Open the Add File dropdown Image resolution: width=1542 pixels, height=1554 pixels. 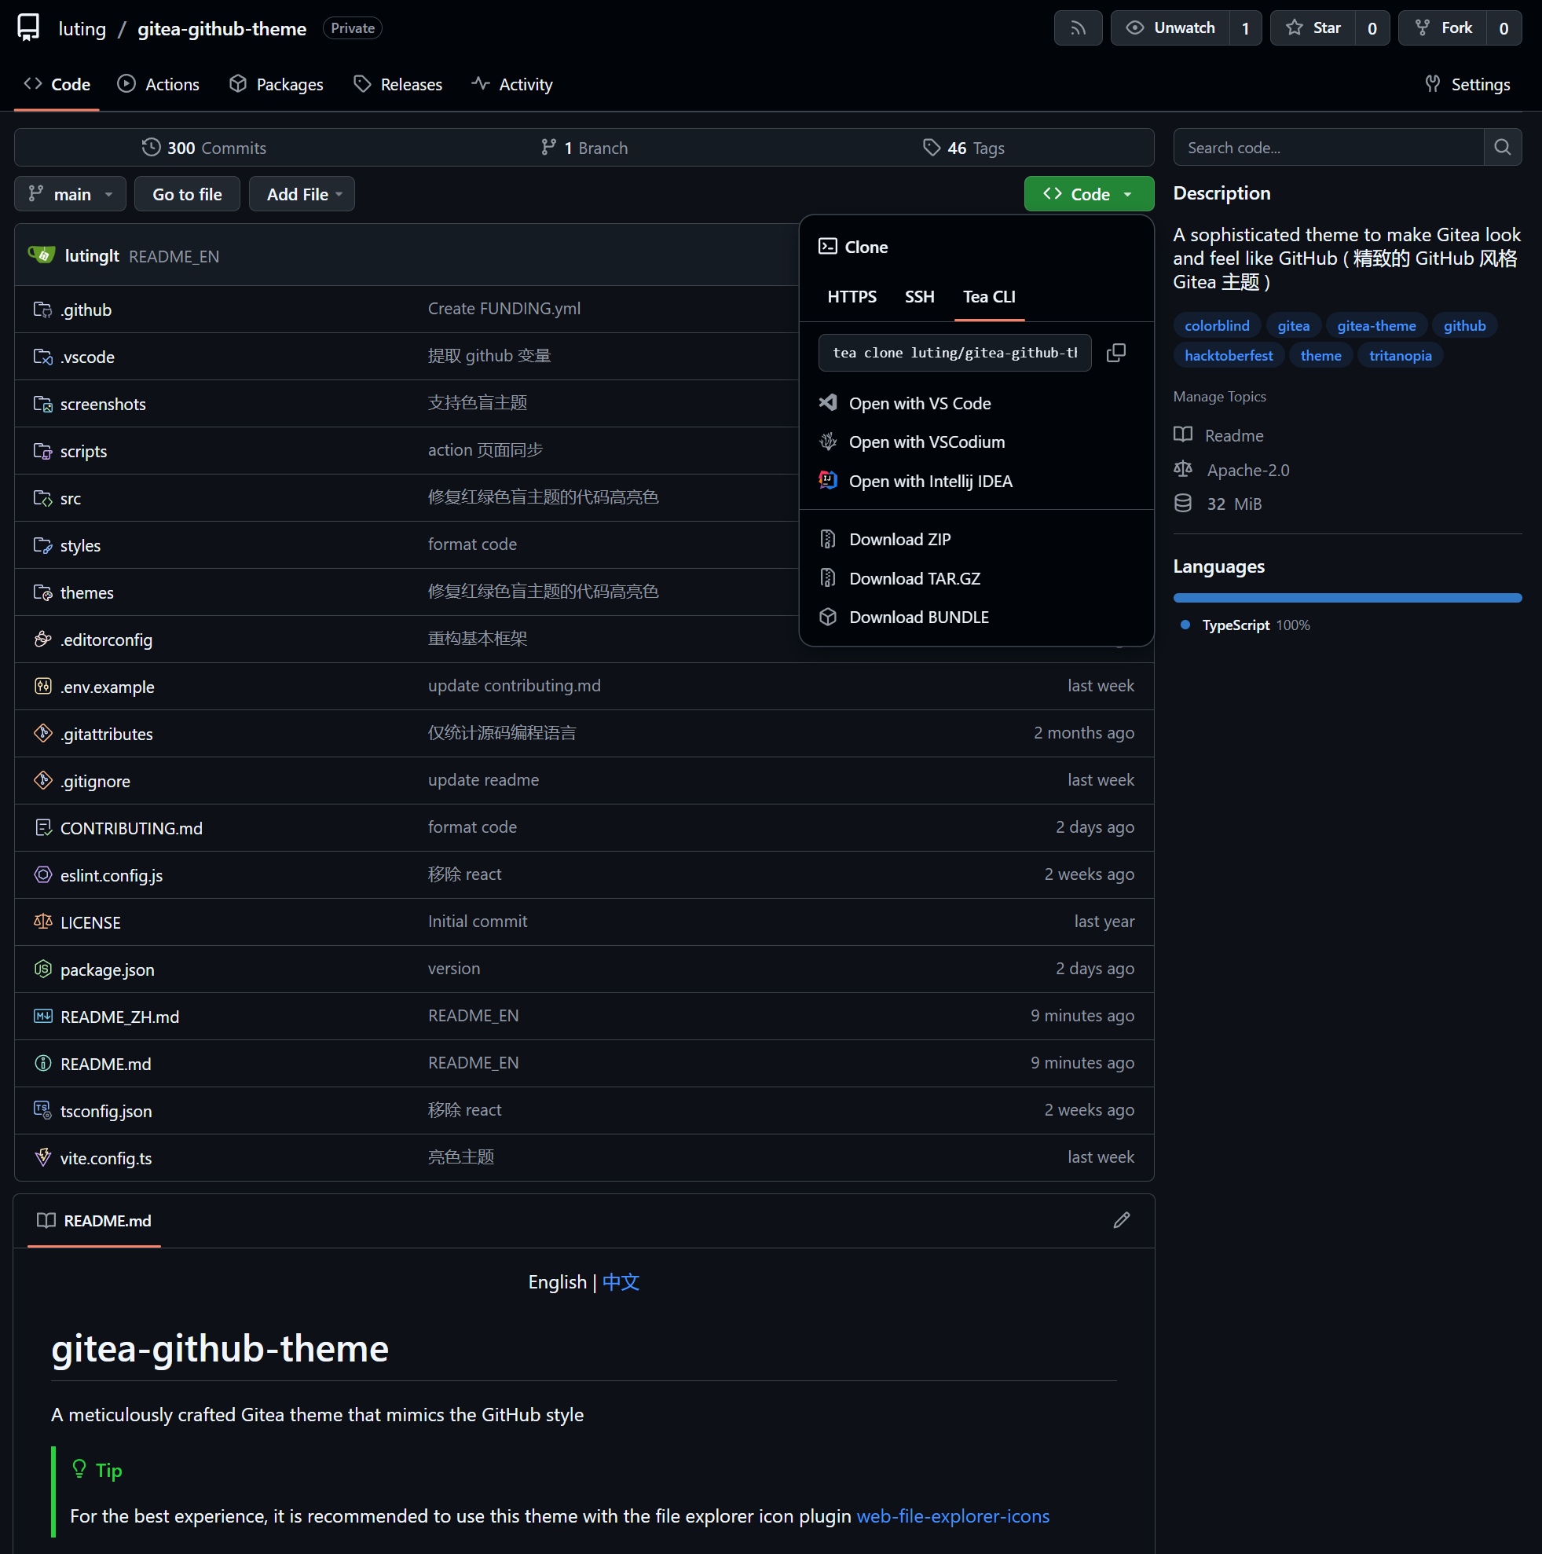(x=302, y=195)
